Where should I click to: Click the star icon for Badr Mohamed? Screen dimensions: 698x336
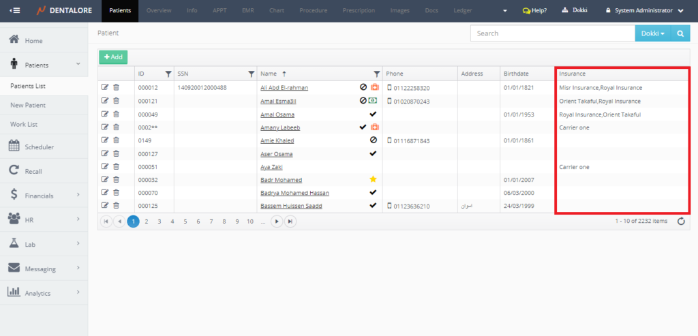coord(373,180)
